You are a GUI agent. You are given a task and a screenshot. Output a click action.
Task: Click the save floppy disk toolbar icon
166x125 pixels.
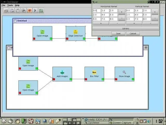tap(18, 11)
